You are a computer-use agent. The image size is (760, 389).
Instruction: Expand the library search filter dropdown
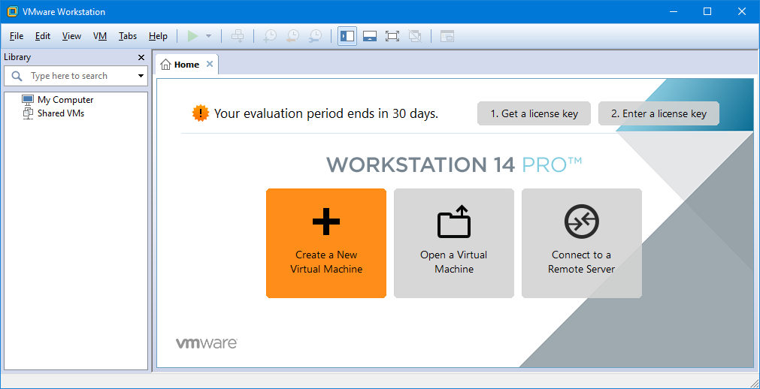coord(141,76)
